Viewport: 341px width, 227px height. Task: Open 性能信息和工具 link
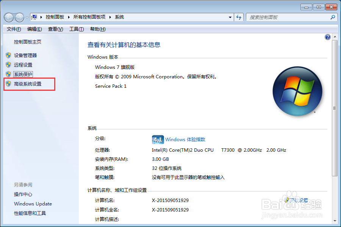pyautogui.click(x=30, y=213)
